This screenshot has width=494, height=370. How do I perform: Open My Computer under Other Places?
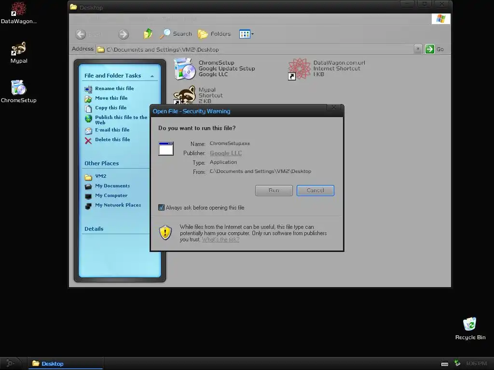click(111, 196)
